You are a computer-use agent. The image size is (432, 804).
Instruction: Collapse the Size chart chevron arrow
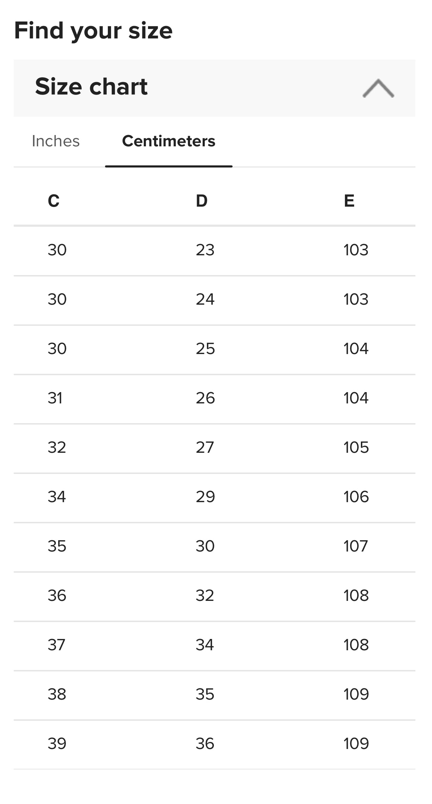(378, 88)
